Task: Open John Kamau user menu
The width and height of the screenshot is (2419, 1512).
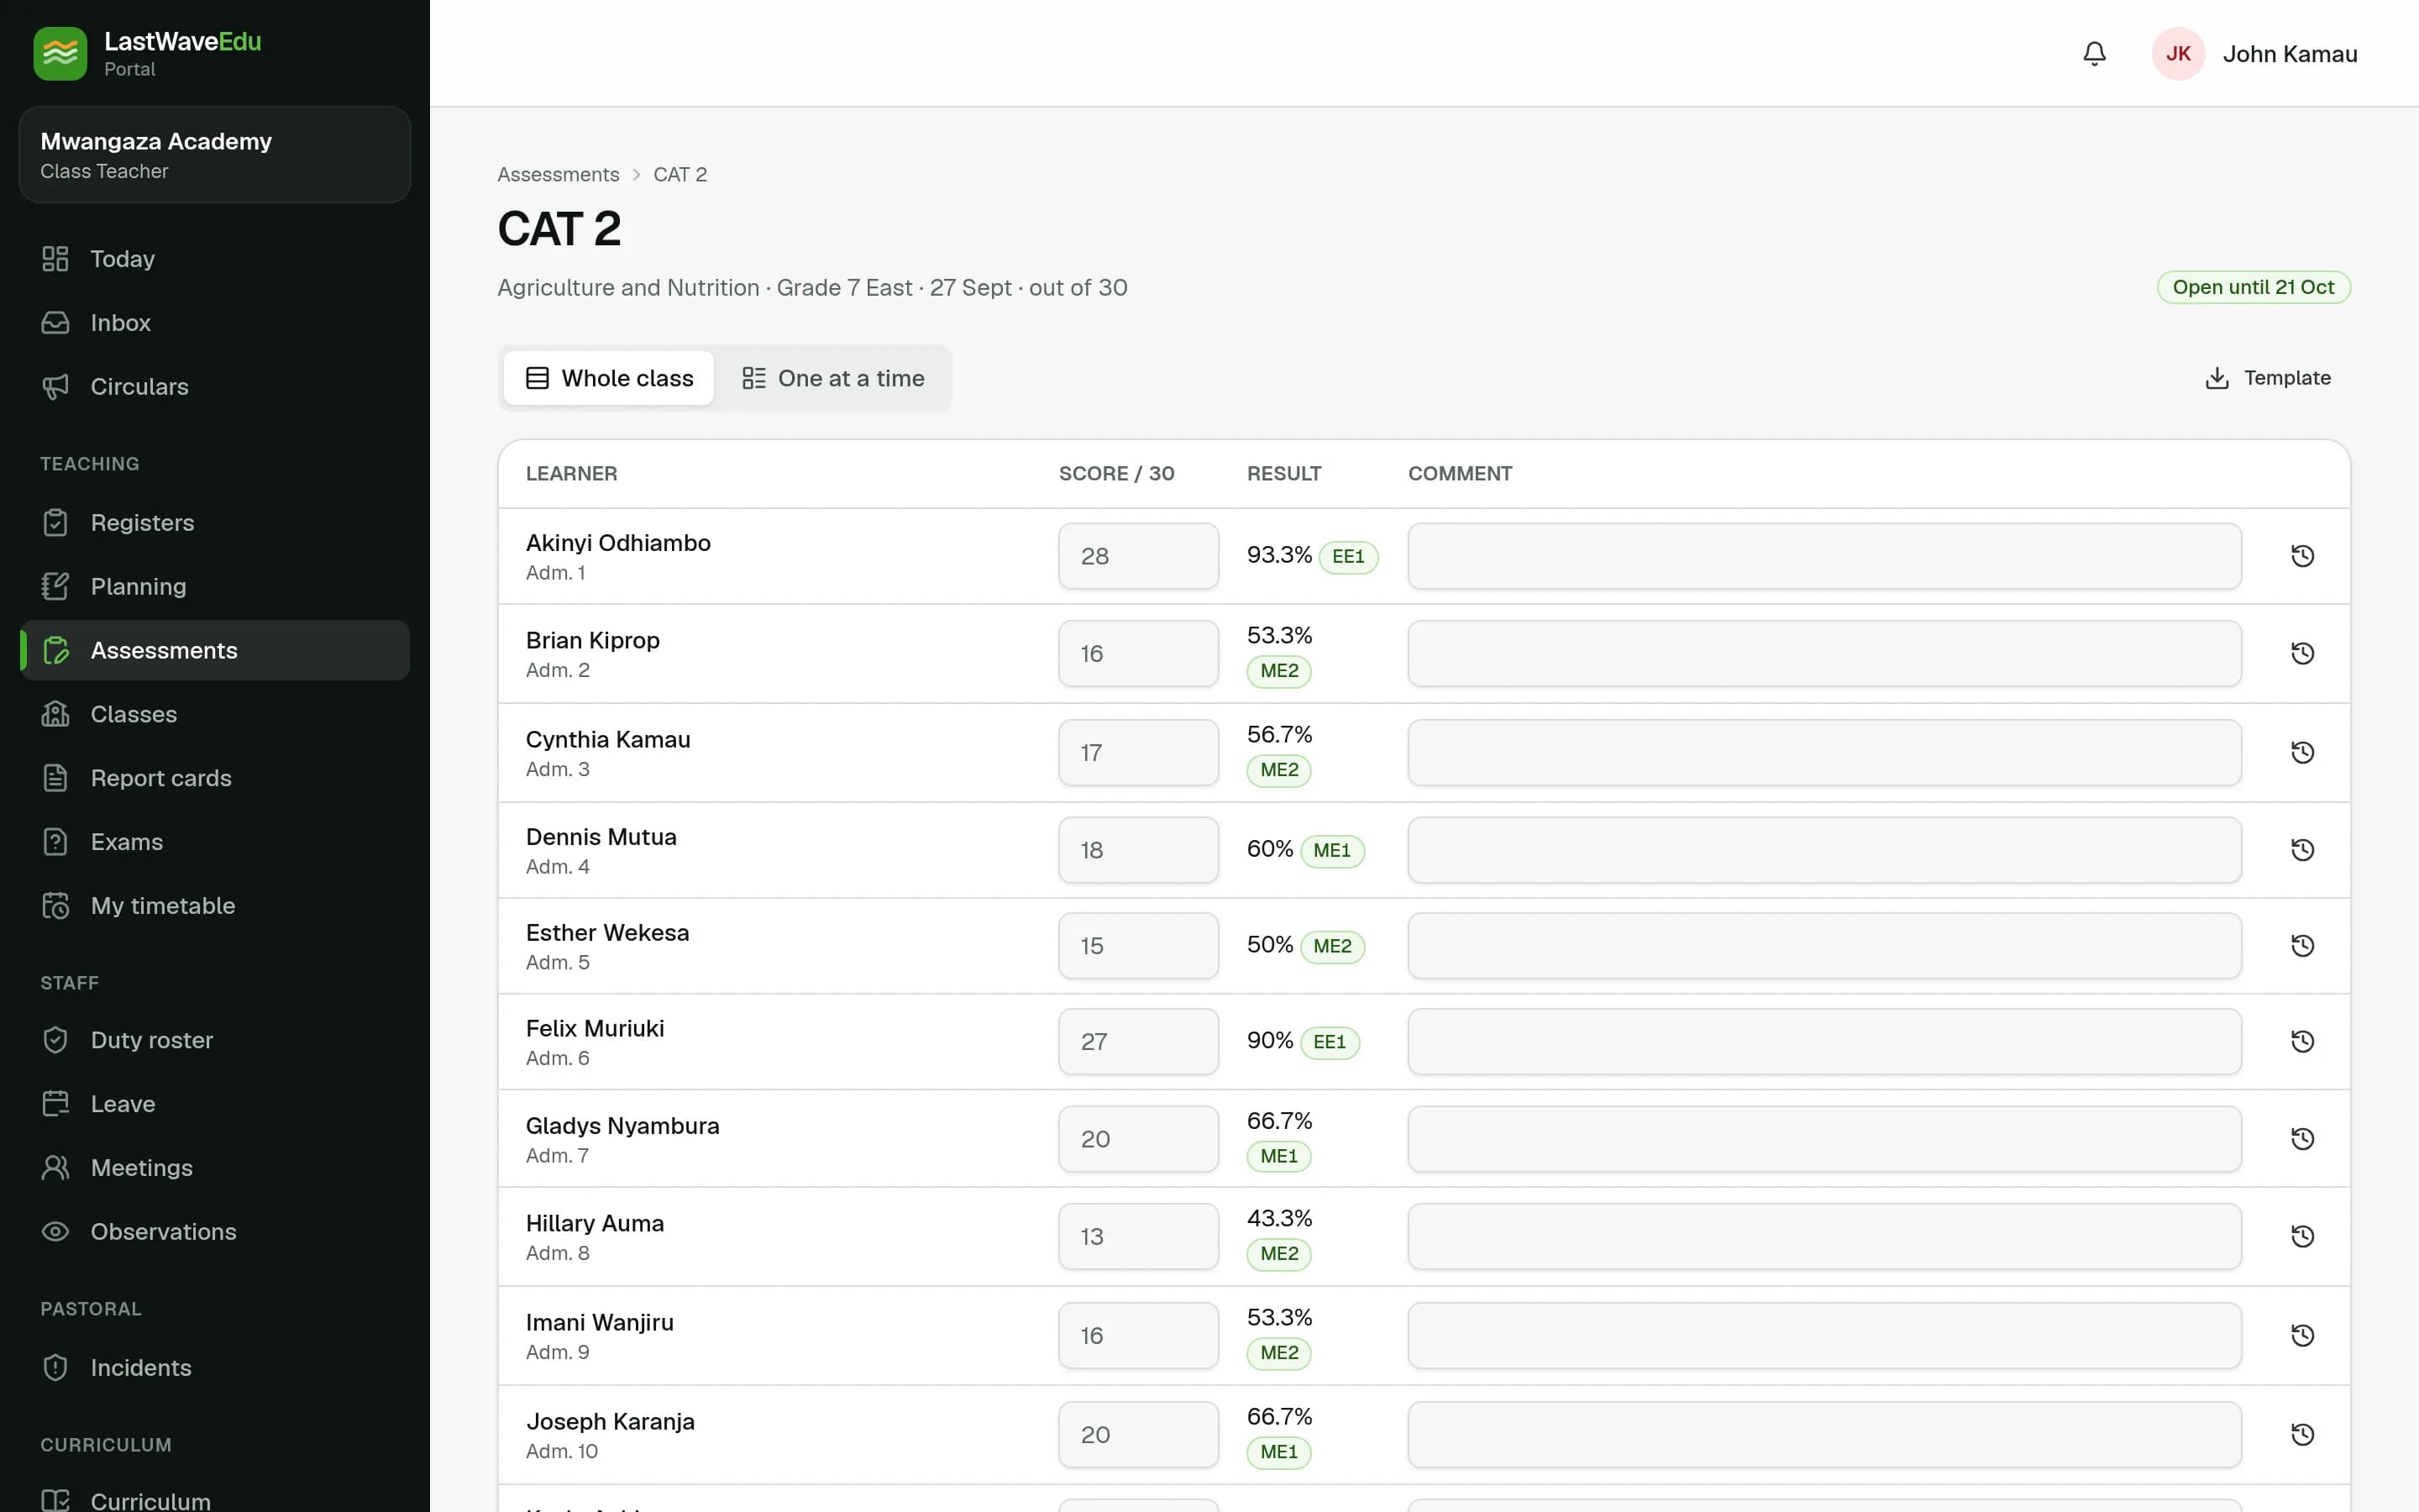Action: 2255,54
